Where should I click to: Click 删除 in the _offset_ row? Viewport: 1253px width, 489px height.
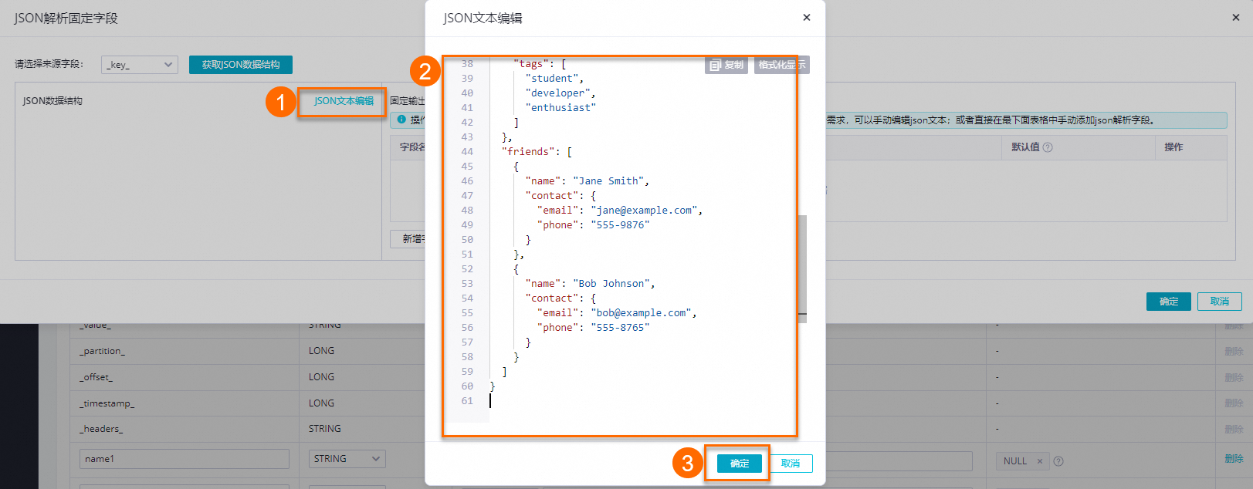click(x=1234, y=377)
